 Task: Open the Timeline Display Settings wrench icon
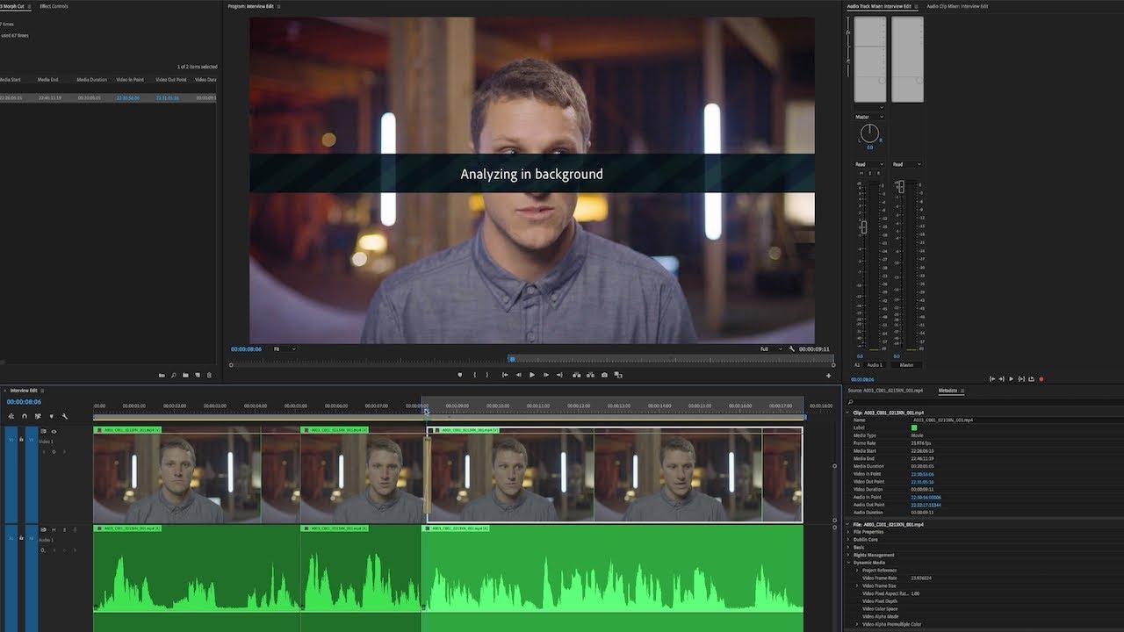pos(65,417)
